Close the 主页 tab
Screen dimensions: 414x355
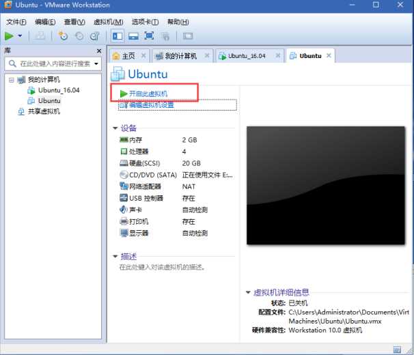143,55
